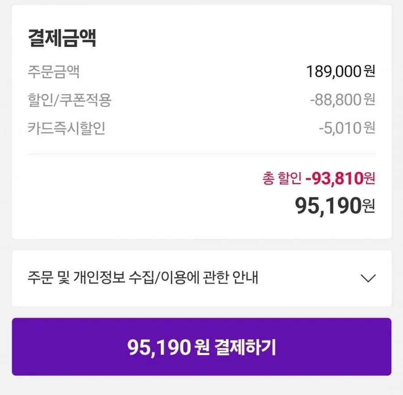Viewport: 403px width, 395px height.
Task: Click the bold 95,190원 final total
Action: pos(335,206)
